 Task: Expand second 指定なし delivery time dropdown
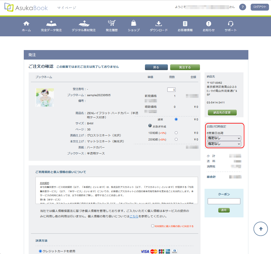[x=224, y=144]
